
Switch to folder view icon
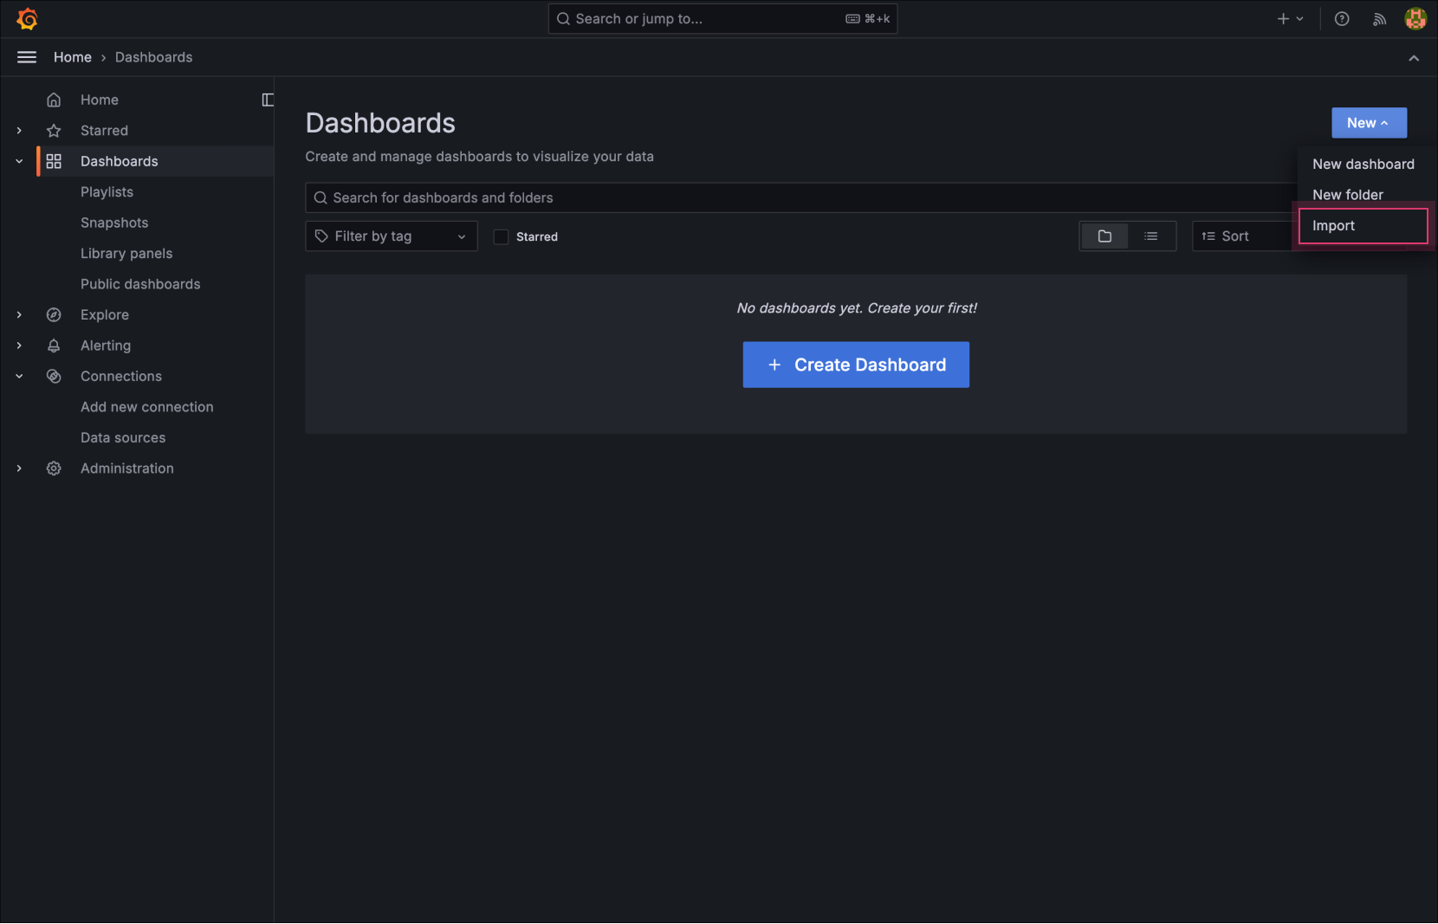click(1104, 236)
